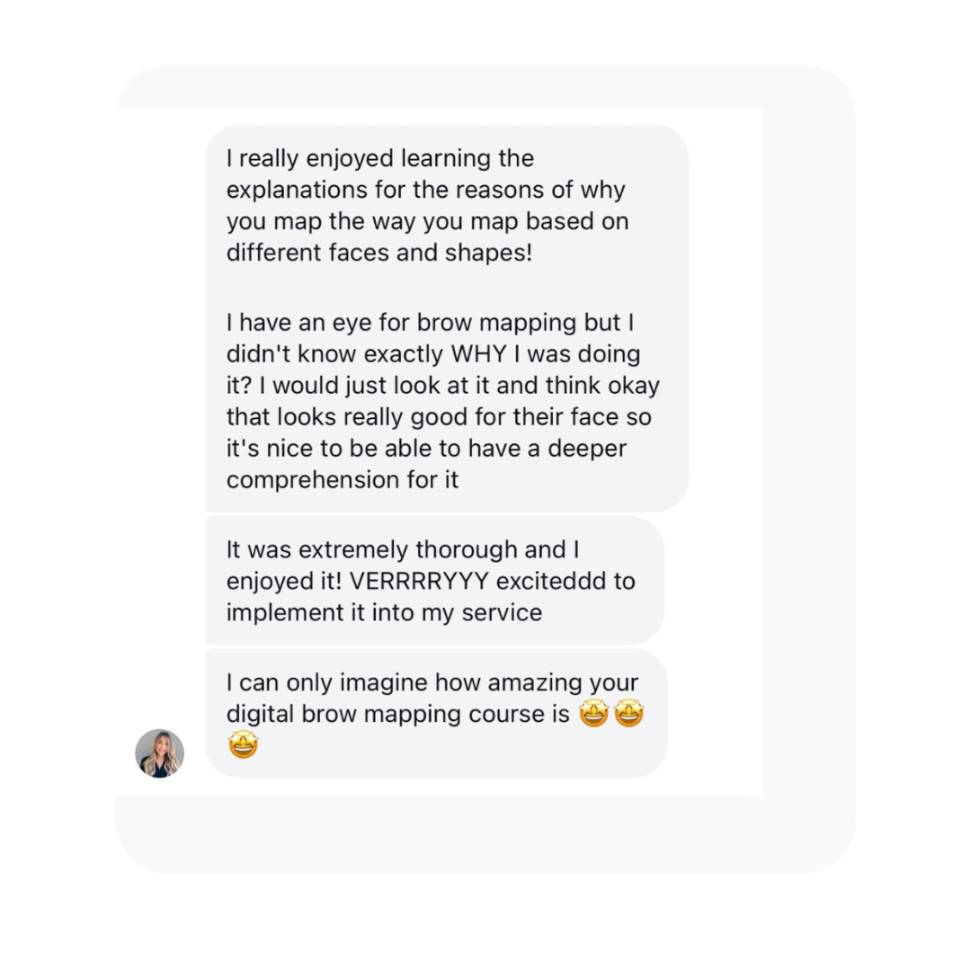Click the phrase "different faces and shapes!"
The image size is (971, 971).
(379, 253)
